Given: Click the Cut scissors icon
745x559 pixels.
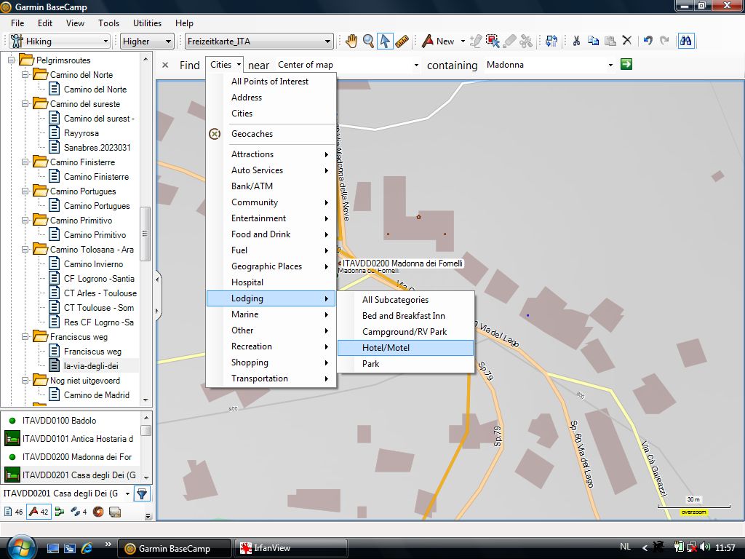Looking at the screenshot, I should point(575,41).
